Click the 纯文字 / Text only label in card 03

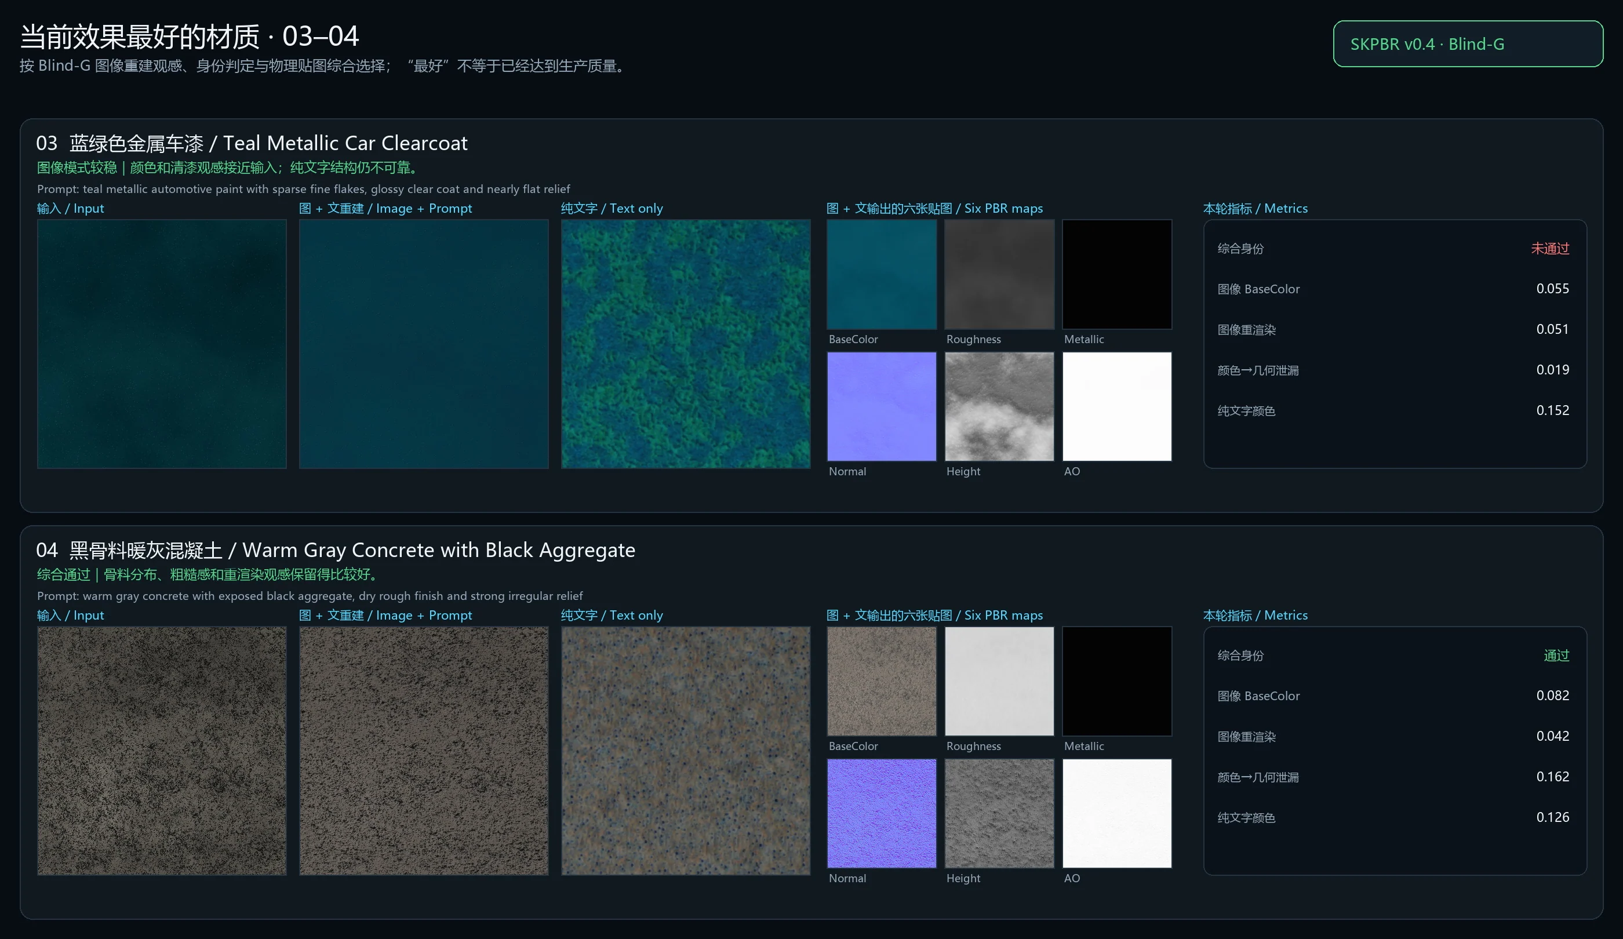(x=612, y=209)
